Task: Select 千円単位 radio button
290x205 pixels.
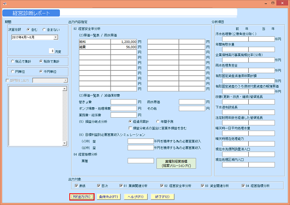Action: [41, 72]
